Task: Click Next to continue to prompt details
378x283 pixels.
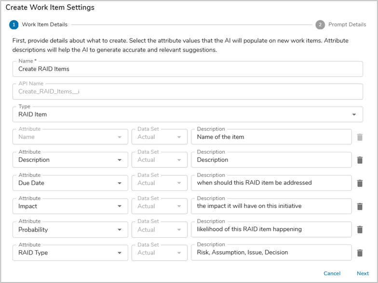Action: (x=363, y=273)
